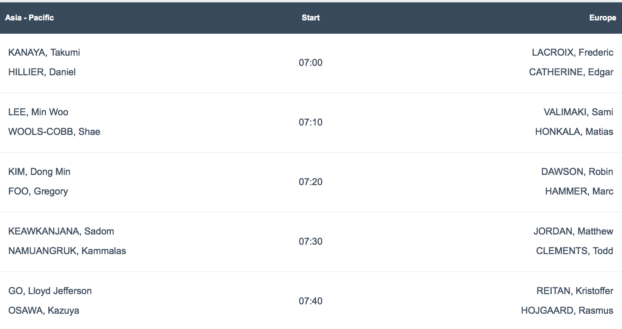The image size is (622, 329).
Task: Click the Start column header
Action: tap(310, 18)
